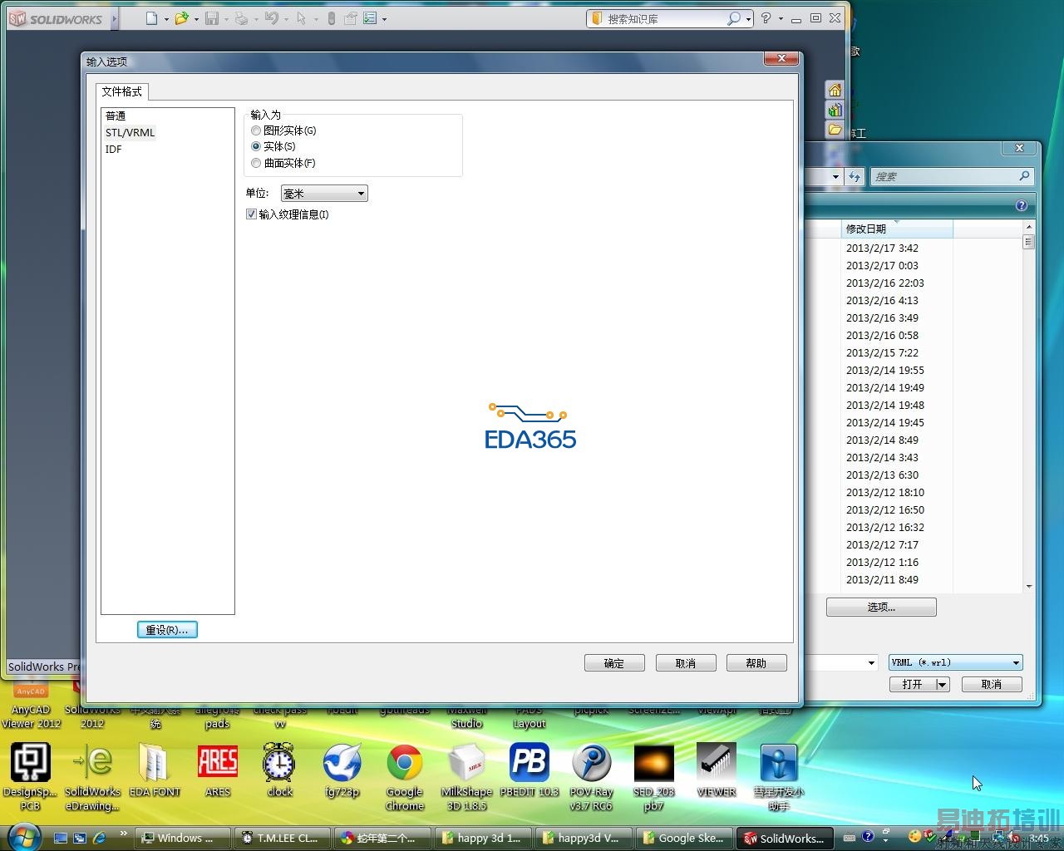Viewport: 1064px width, 851px height.
Task: Select the 图形实体(G) radio button
Action: (256, 130)
